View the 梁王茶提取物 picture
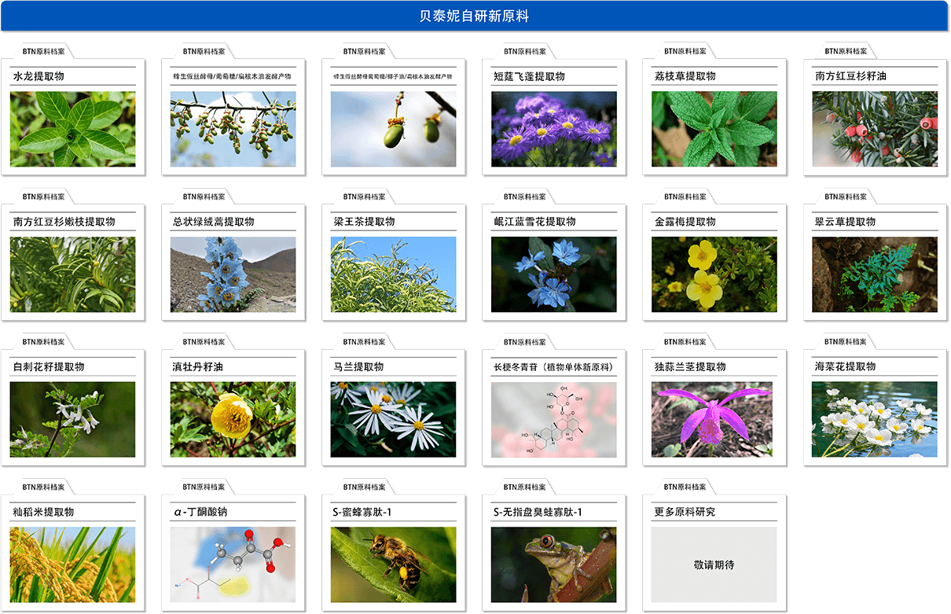The image size is (951, 614). coord(394,274)
